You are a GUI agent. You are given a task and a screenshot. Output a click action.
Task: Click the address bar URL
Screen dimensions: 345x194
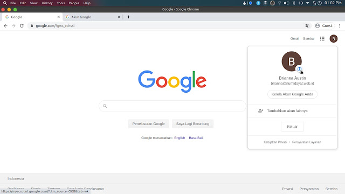[x=55, y=26]
